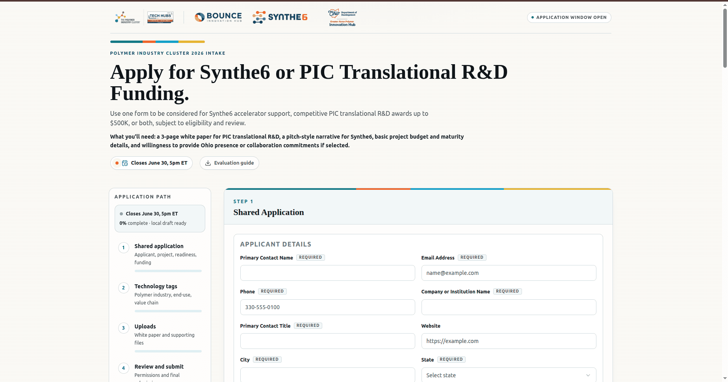Focus the City input field
This screenshot has width=728, height=382.
(327, 375)
